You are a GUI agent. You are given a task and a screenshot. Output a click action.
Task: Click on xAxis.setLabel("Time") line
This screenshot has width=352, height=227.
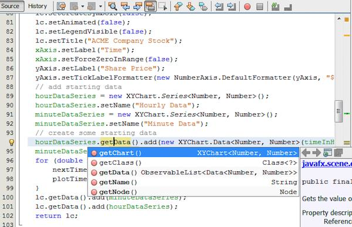(x=84, y=50)
